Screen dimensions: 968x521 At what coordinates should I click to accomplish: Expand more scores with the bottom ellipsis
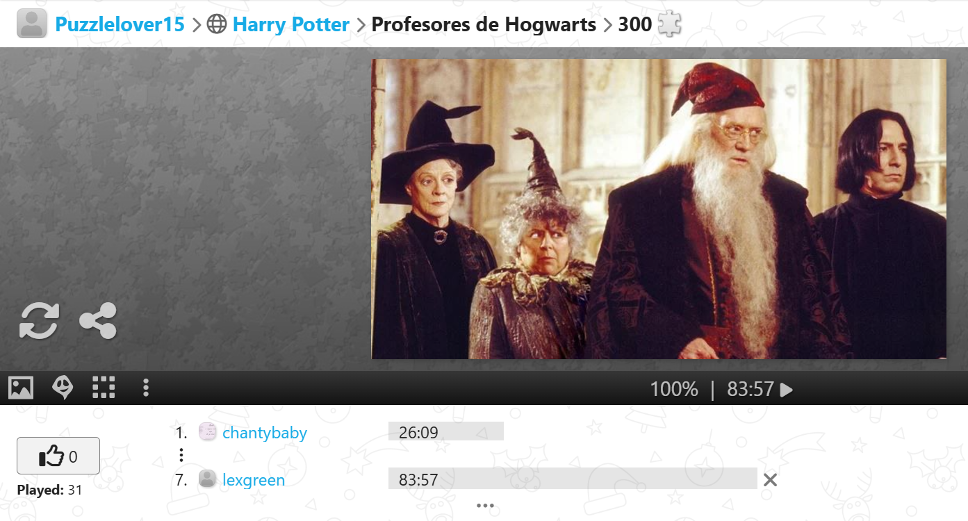[485, 506]
